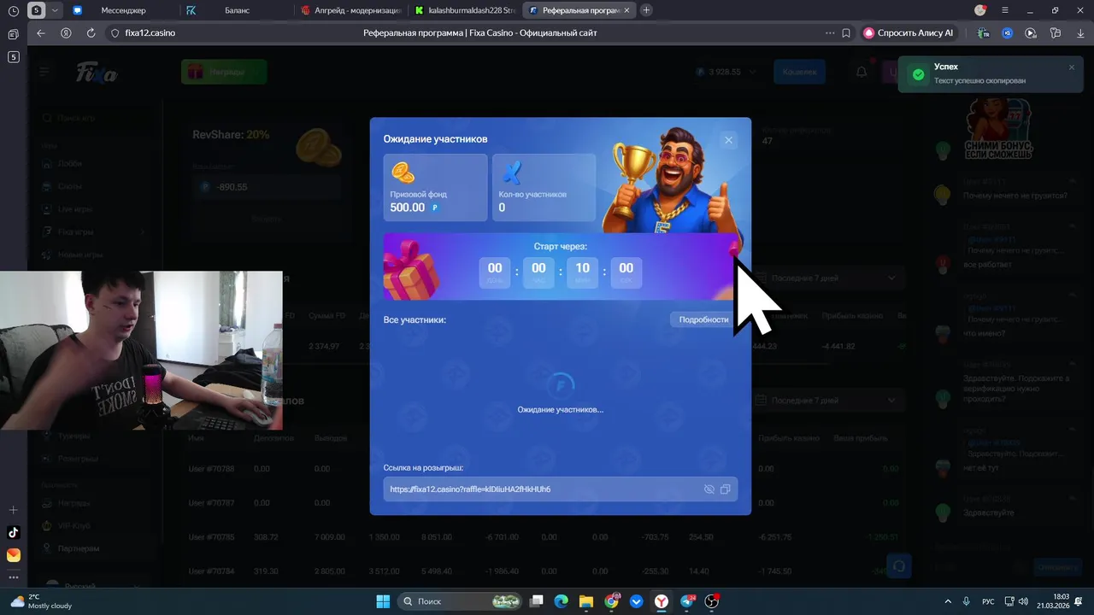Click the Награды rewards button in header
Image resolution: width=1094 pixels, height=615 pixels.
[x=224, y=72]
